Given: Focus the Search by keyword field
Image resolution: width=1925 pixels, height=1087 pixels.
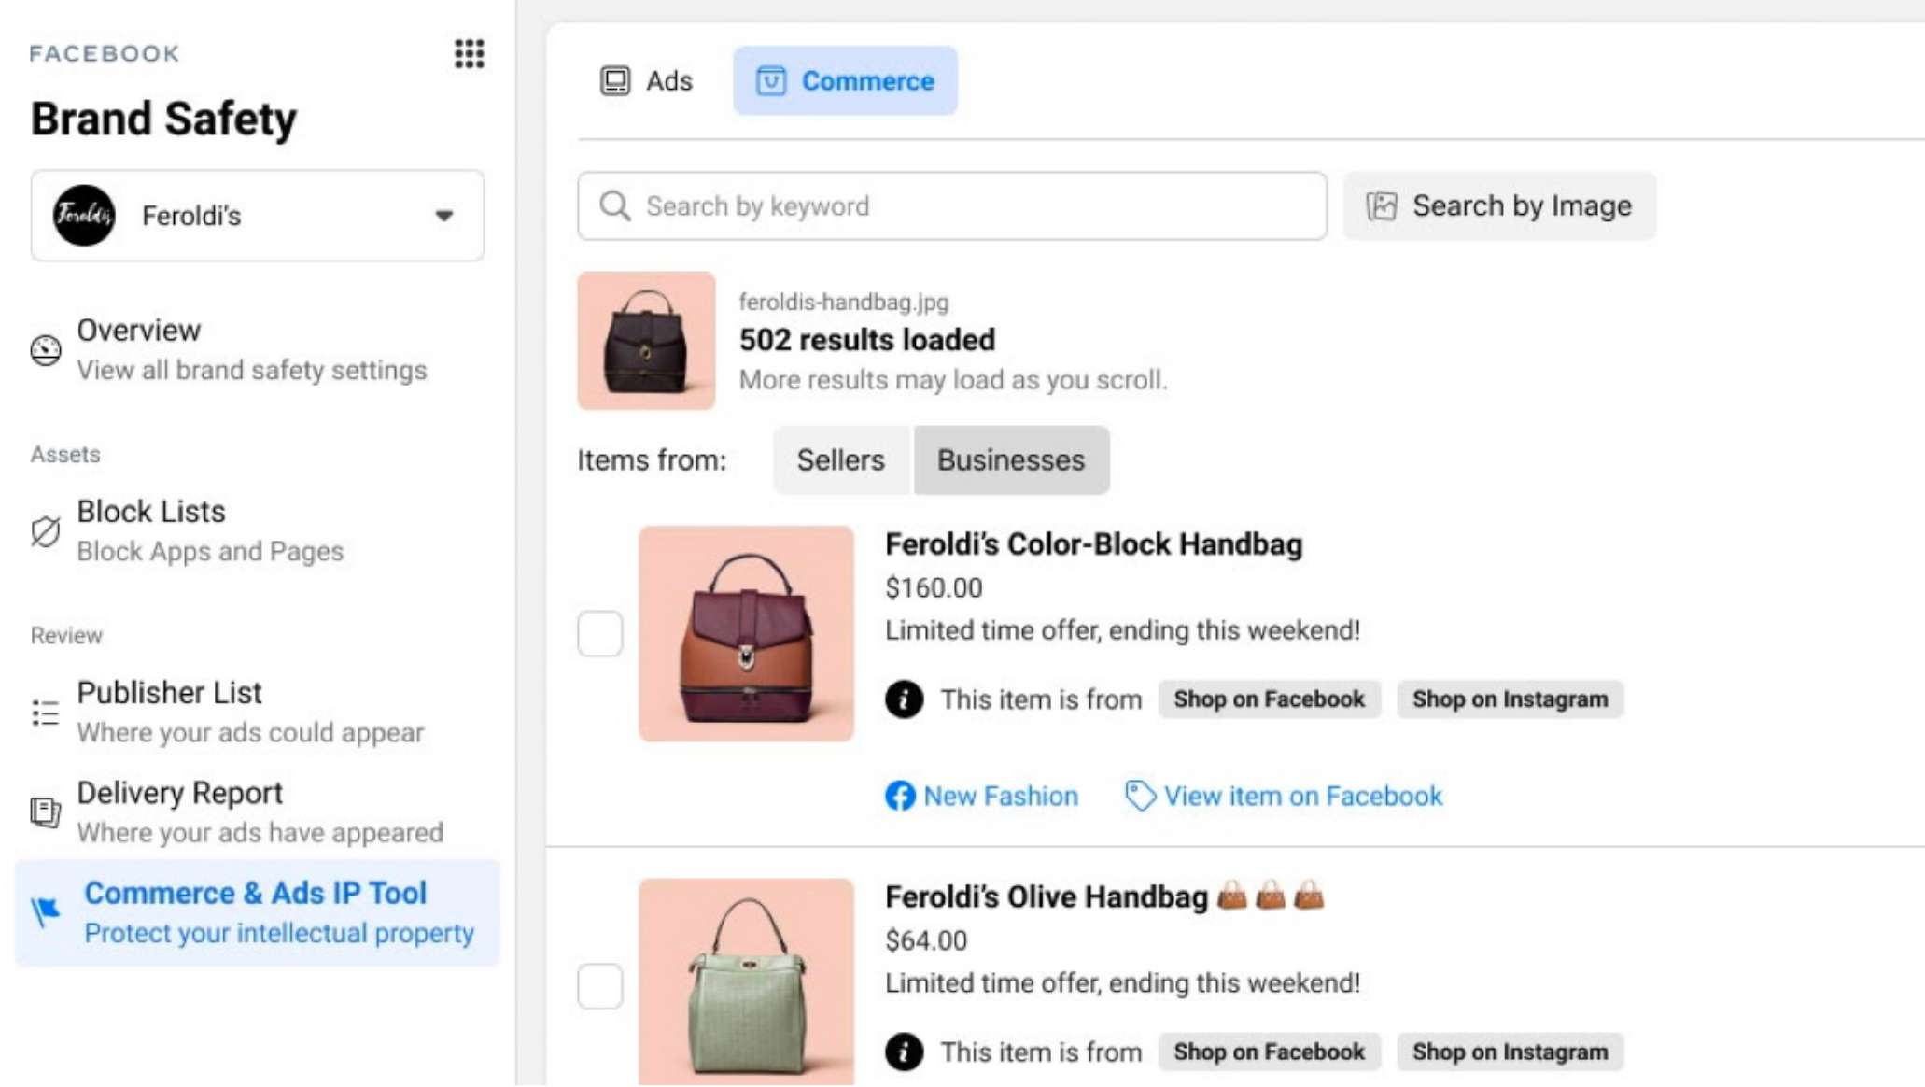Looking at the screenshot, I should coord(951,205).
